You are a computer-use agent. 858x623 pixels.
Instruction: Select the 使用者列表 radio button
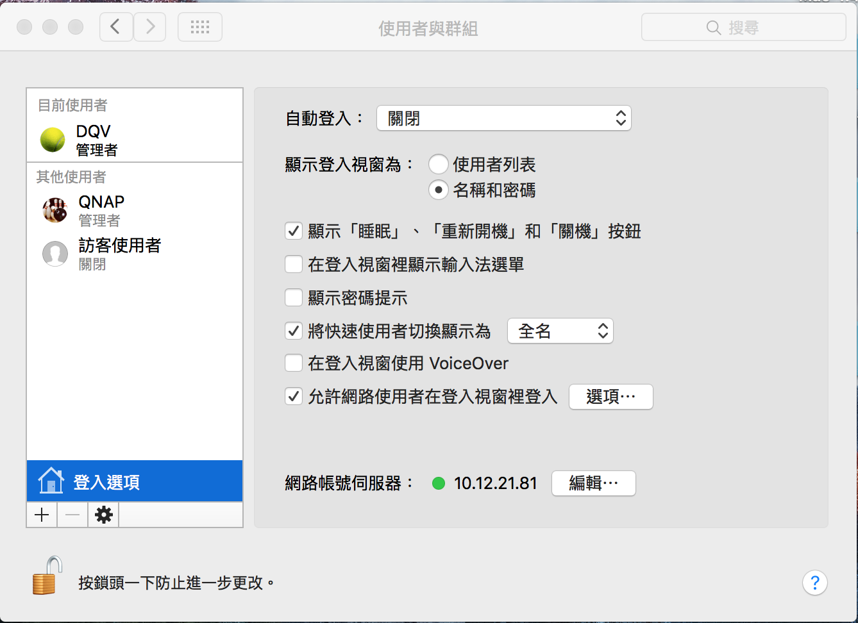coord(438,164)
